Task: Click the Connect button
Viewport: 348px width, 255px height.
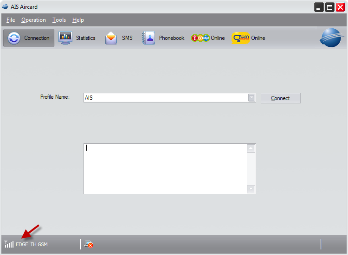Action: (281, 98)
